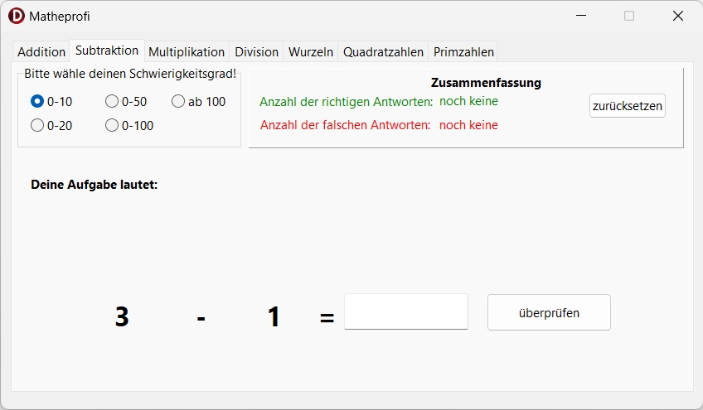Select the 0-10 difficulty radio button
Viewport: 703px width, 410px height.
tap(37, 102)
